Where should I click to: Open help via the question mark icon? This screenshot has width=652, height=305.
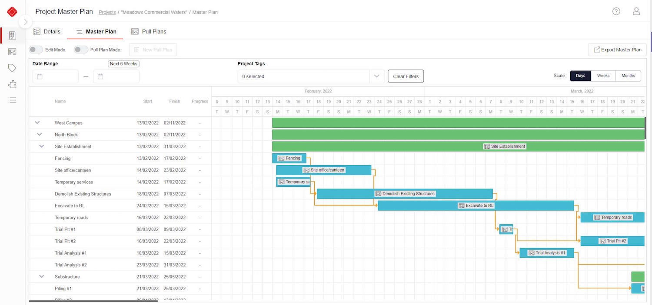coord(616,11)
